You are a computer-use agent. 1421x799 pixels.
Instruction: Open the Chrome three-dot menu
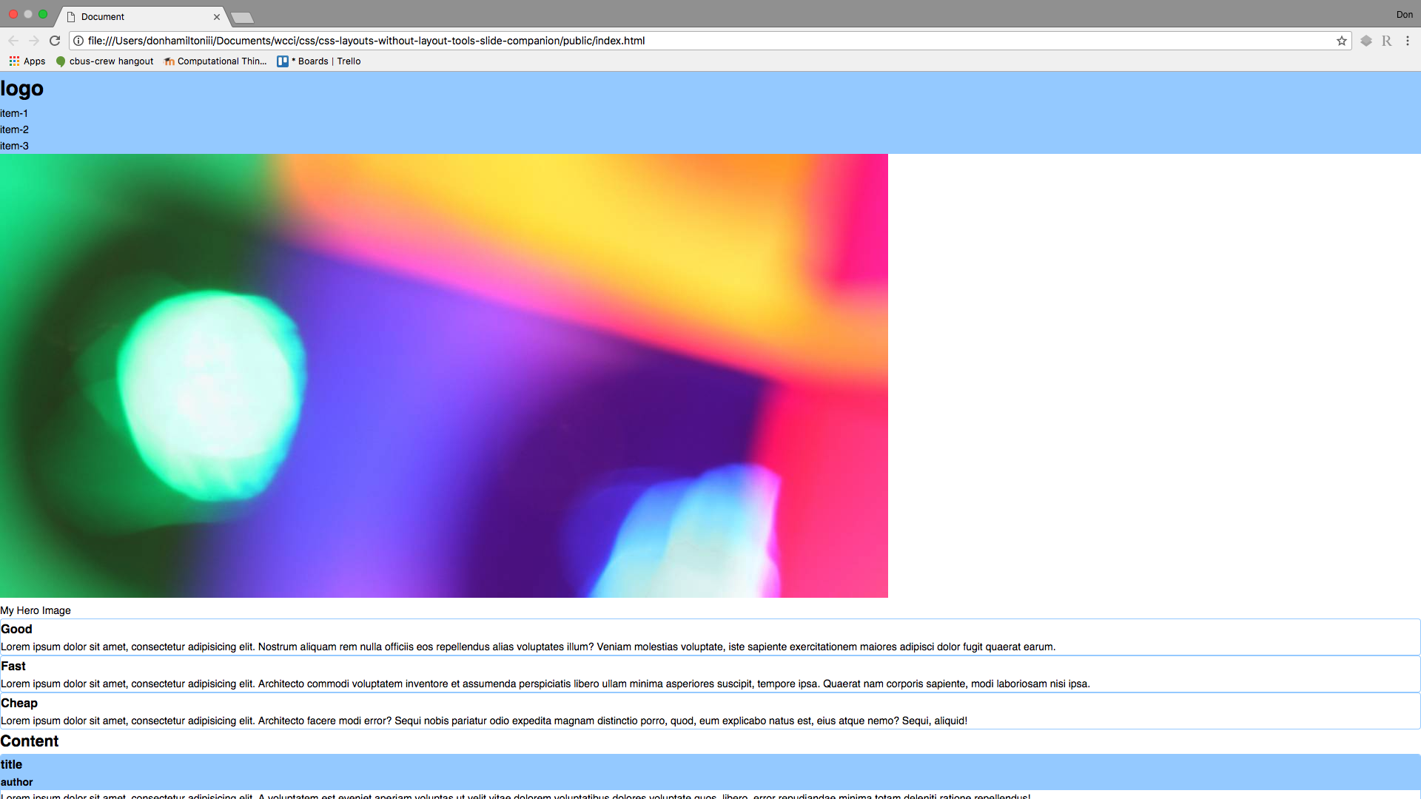click(1408, 41)
